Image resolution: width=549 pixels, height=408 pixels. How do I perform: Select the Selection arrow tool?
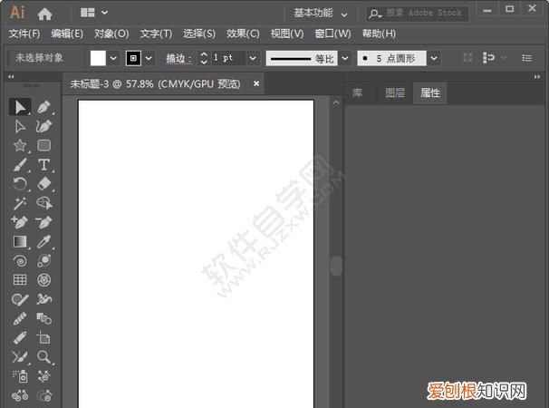pos(20,107)
